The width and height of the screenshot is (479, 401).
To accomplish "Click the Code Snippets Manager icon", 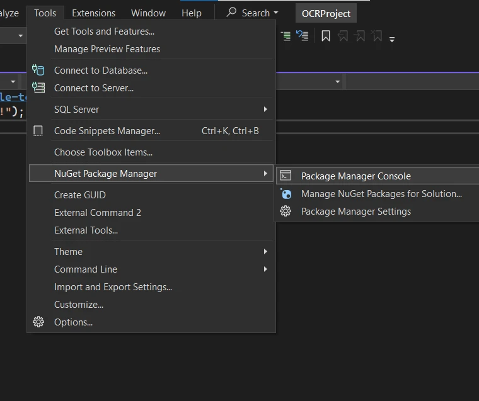I will click(x=38, y=131).
